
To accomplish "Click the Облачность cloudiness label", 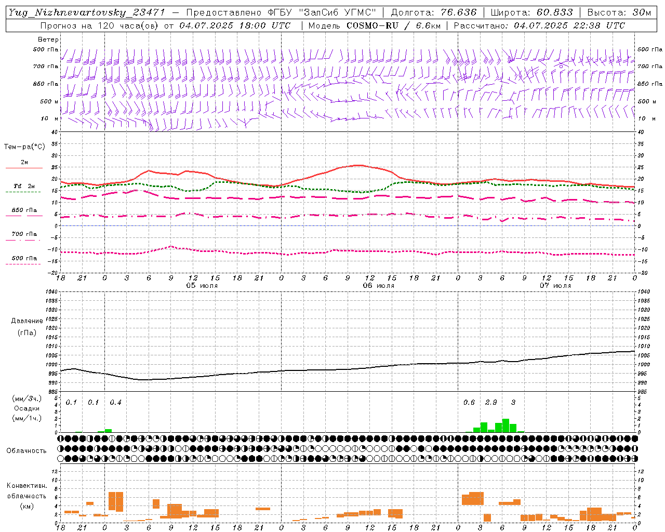I will [26, 451].
